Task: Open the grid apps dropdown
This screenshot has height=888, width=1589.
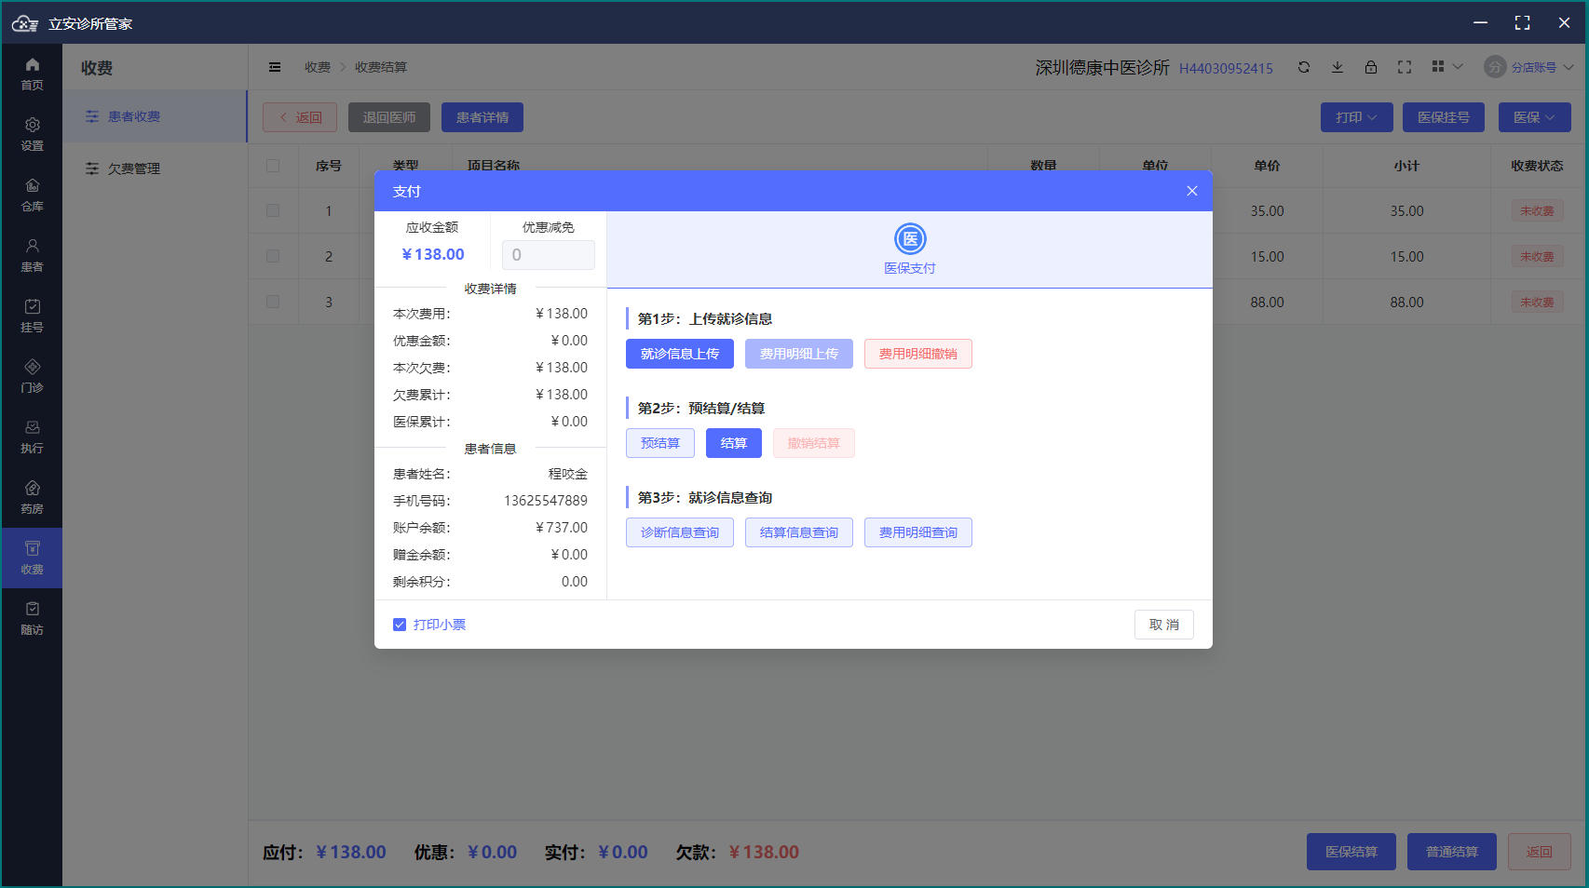Action: 1446,67
